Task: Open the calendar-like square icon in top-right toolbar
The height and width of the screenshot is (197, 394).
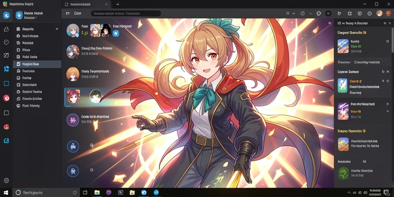Action: (350, 13)
